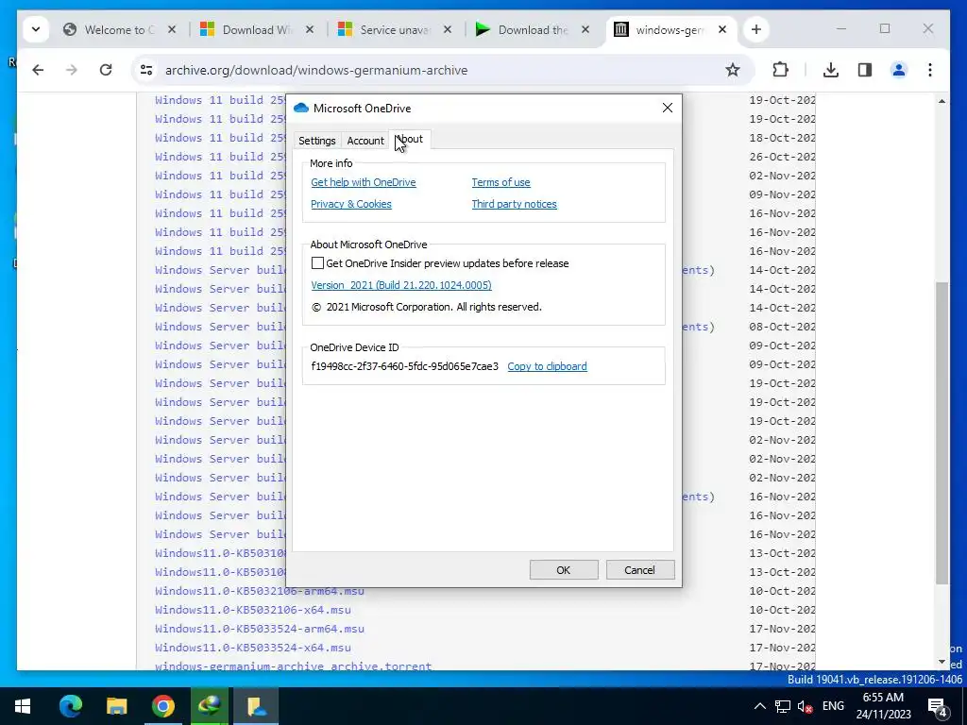Click OK in OneDrive dialog
This screenshot has height=725, width=967.
click(564, 569)
